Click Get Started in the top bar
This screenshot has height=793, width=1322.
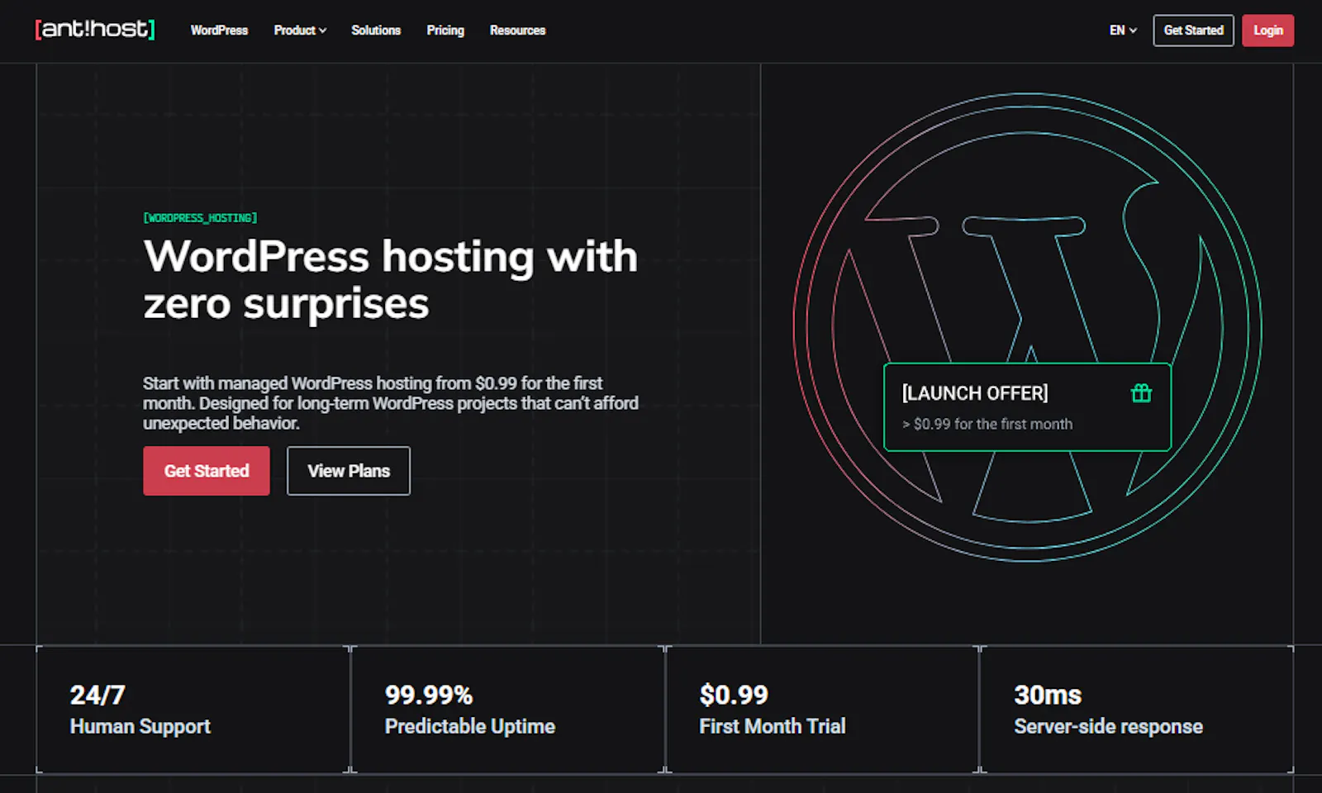point(1193,31)
